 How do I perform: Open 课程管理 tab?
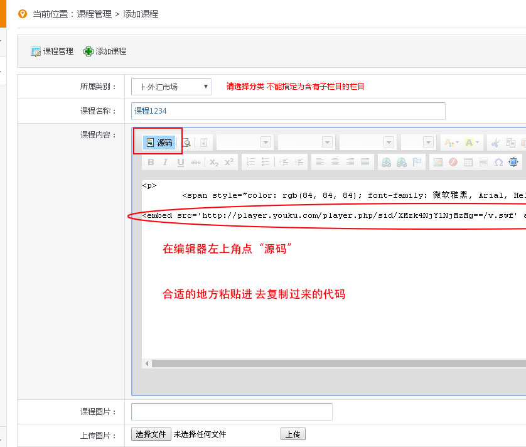pos(52,51)
